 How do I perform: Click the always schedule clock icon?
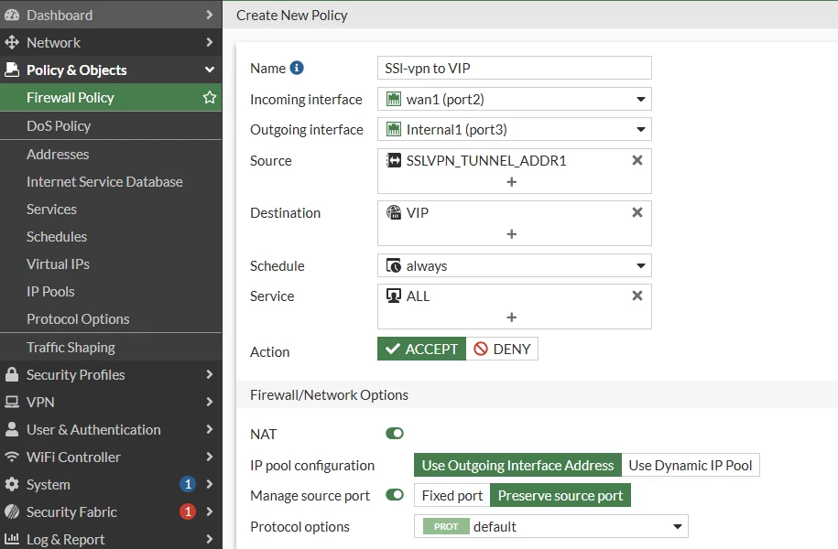394,265
